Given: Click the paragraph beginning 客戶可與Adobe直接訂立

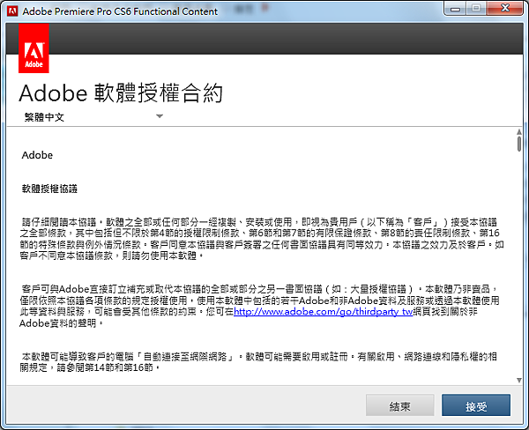Looking at the screenshot, I should pyautogui.click(x=259, y=306).
